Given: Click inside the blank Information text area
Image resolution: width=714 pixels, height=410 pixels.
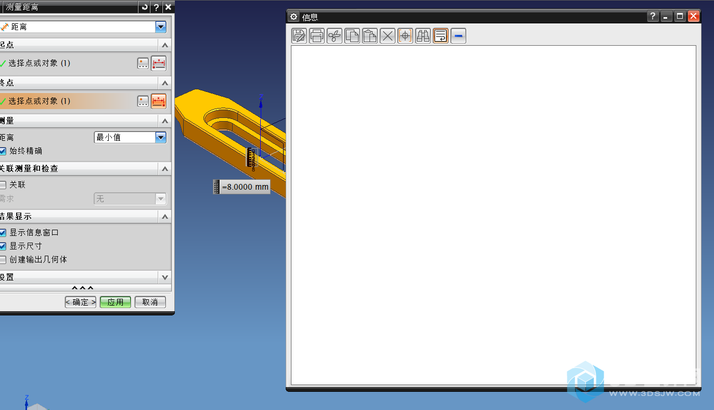Looking at the screenshot, I should (x=493, y=215).
